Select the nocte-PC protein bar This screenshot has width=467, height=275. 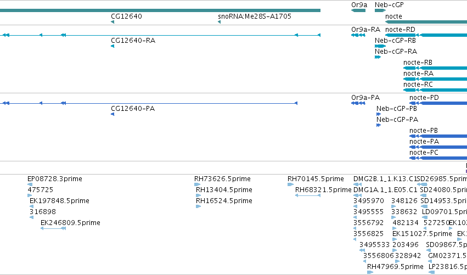[438, 158]
